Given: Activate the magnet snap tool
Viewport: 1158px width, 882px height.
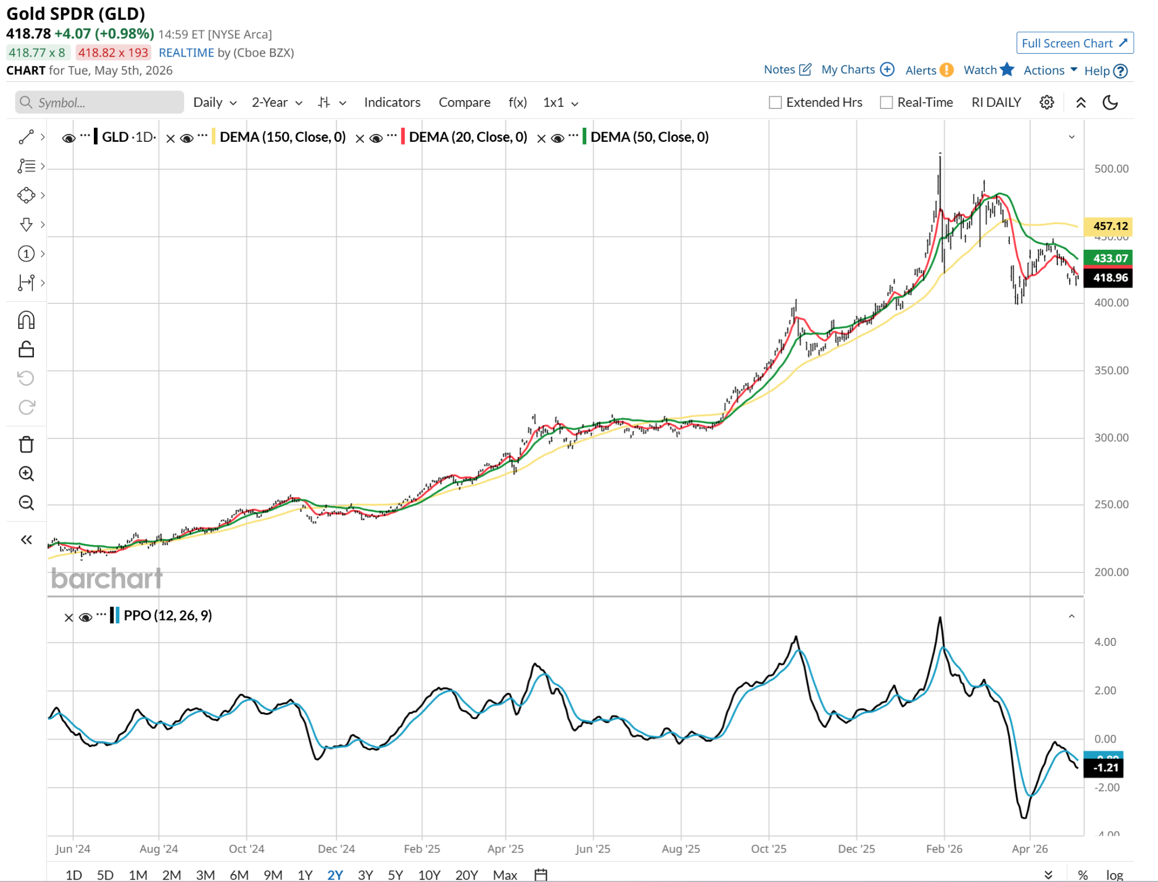Looking at the screenshot, I should (x=26, y=320).
